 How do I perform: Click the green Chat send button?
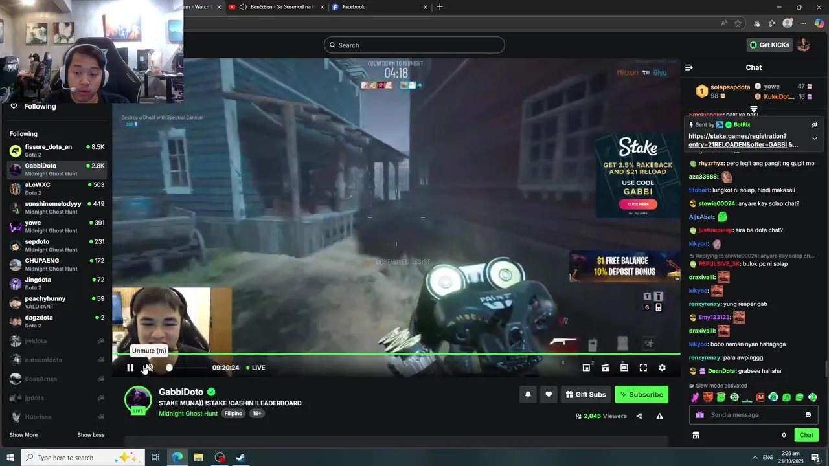(x=806, y=436)
